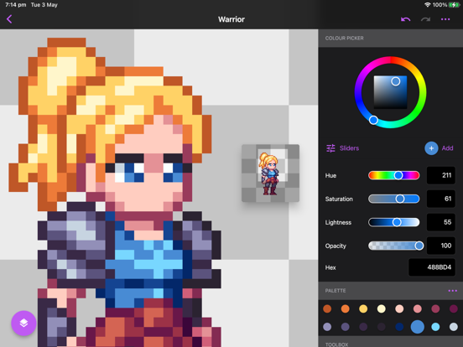Focus the Saturation value field 61
The image size is (463, 347).
441,199
